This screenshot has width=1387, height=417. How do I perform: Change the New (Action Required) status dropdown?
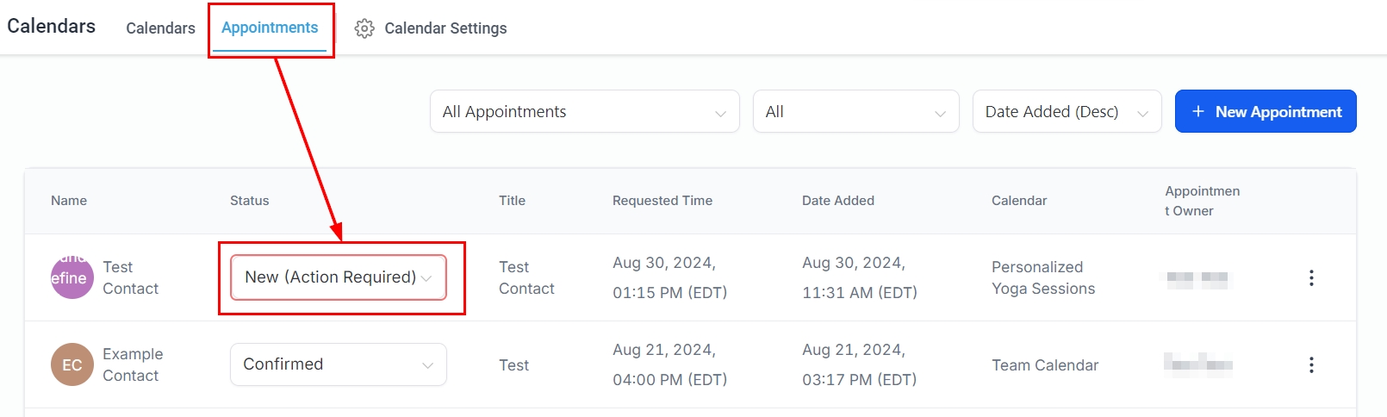[339, 277]
